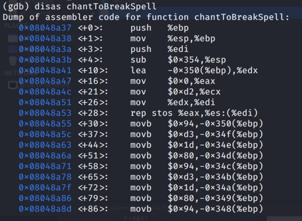
Task: Click the 'movb $0x80,-0x349(%ebp)' line
Action: click(x=141, y=198)
